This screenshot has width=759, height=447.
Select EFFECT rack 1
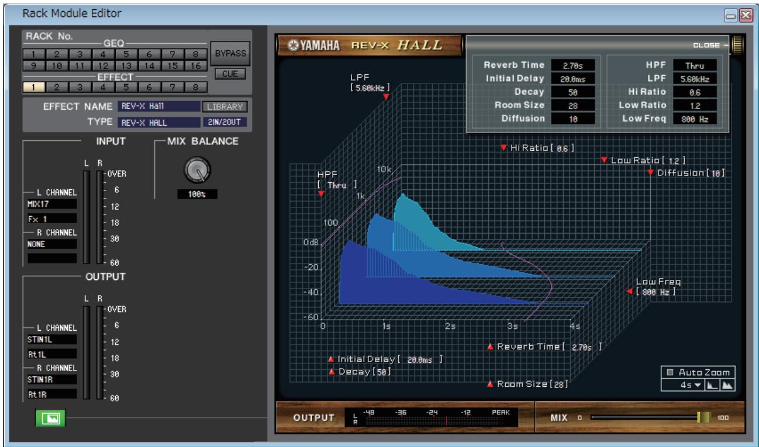[x=34, y=88]
